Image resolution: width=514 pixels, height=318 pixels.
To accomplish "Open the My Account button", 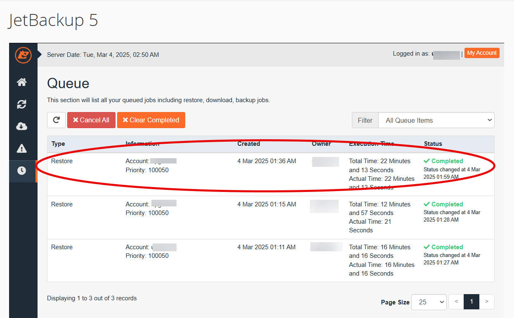I will (x=482, y=53).
